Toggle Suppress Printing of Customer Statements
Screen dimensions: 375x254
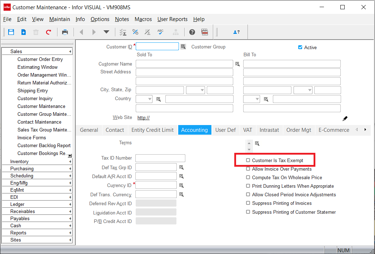click(x=248, y=212)
